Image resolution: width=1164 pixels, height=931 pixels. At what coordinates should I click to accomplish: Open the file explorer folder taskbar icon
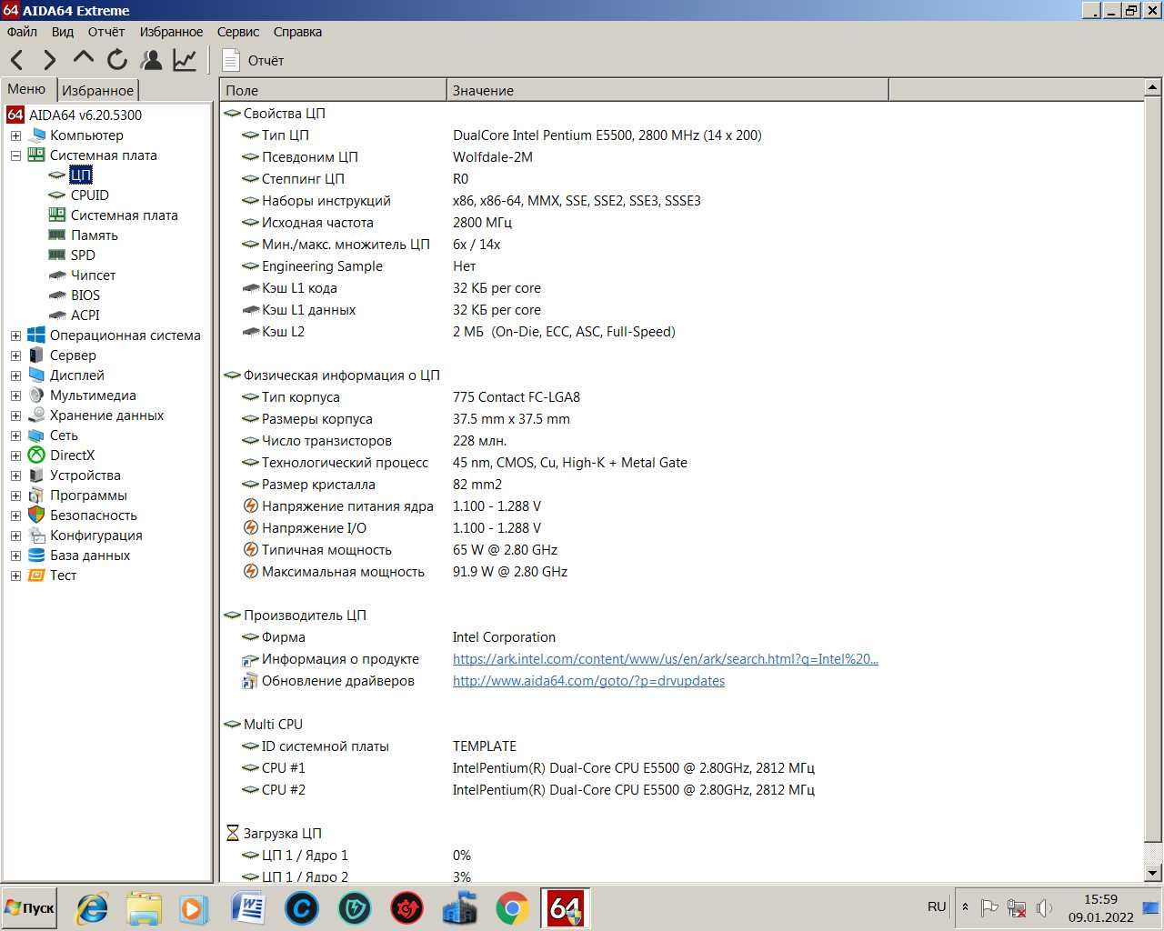tap(144, 908)
